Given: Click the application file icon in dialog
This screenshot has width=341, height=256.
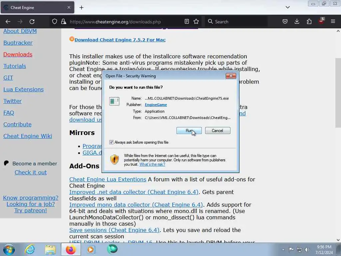Looking at the screenshot, I should pos(115,101).
